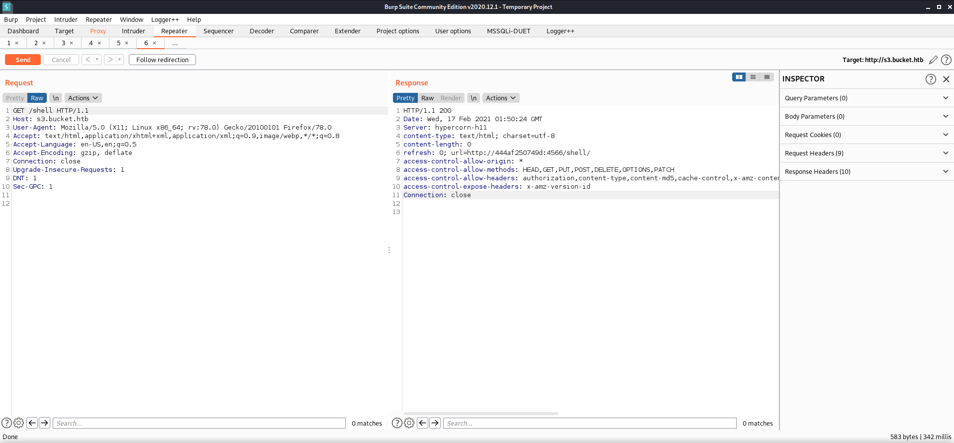Switch response view to Raw
This screenshot has width=954, height=443.
pyautogui.click(x=427, y=98)
